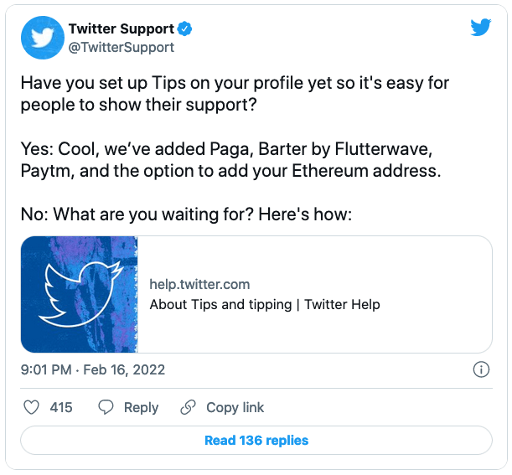512x475 pixels.
Task: Click the chain link copy icon
Action: coord(188,407)
